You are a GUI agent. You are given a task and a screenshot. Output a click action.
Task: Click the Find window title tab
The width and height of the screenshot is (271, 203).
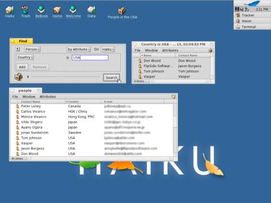(x=21, y=41)
